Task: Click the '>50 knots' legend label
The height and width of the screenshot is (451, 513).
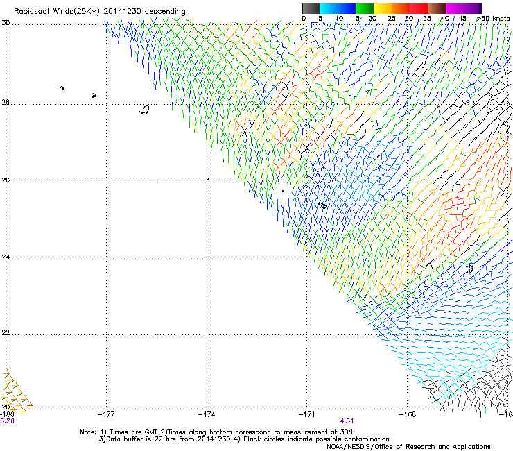Action: pos(493,19)
